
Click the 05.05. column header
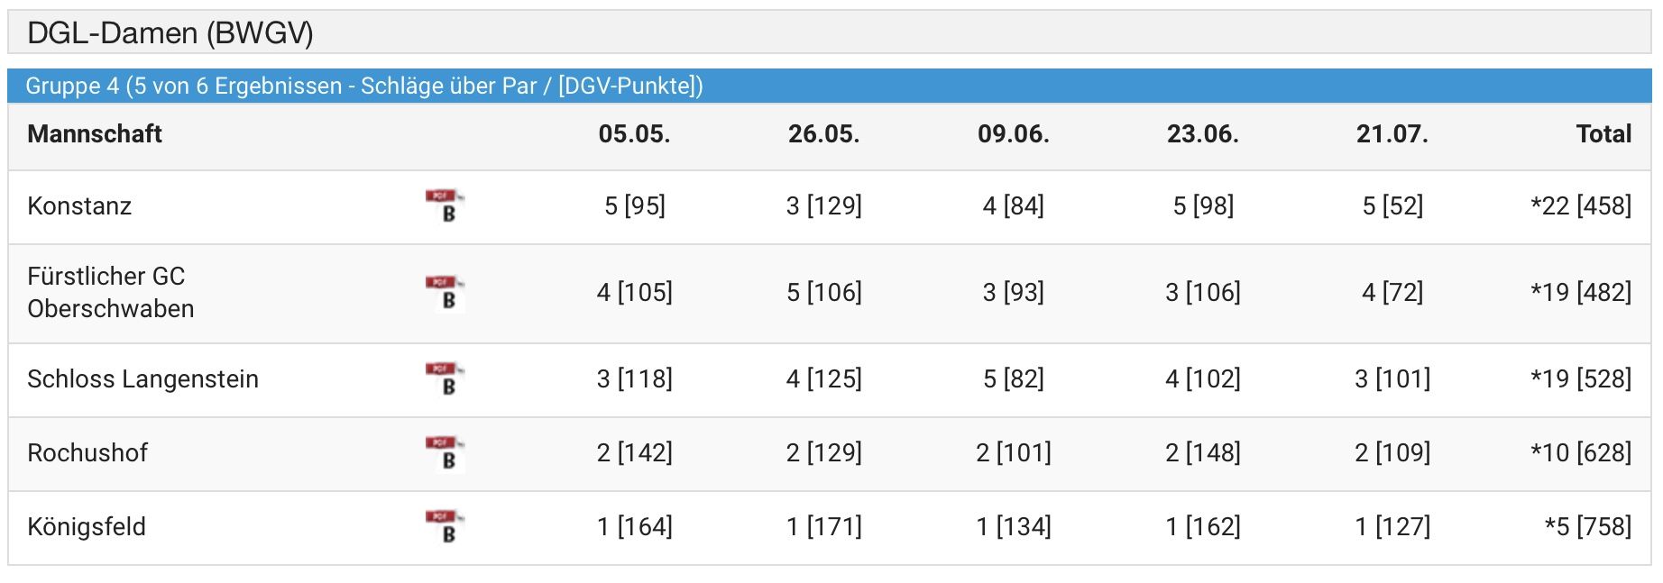point(634,134)
